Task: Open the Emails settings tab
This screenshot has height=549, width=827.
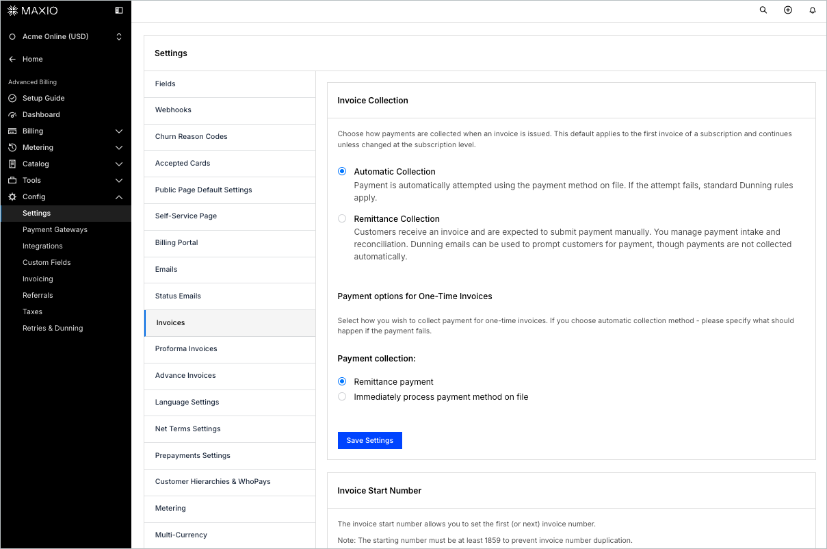Action: 230,270
